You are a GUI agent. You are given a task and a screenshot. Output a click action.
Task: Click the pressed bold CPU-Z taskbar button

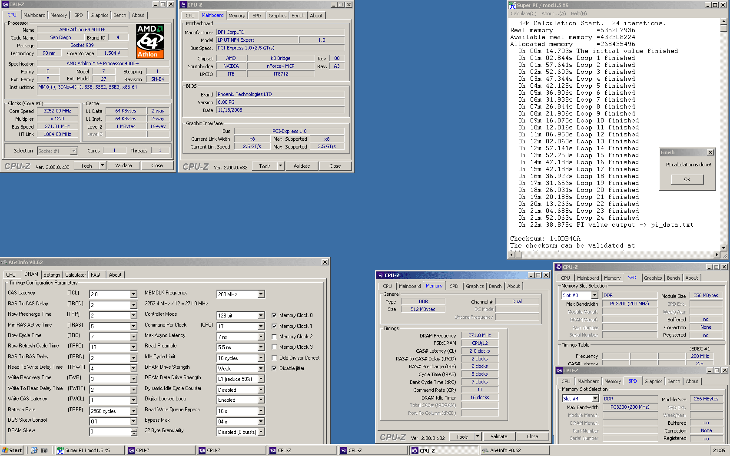pyautogui.click(x=444, y=450)
